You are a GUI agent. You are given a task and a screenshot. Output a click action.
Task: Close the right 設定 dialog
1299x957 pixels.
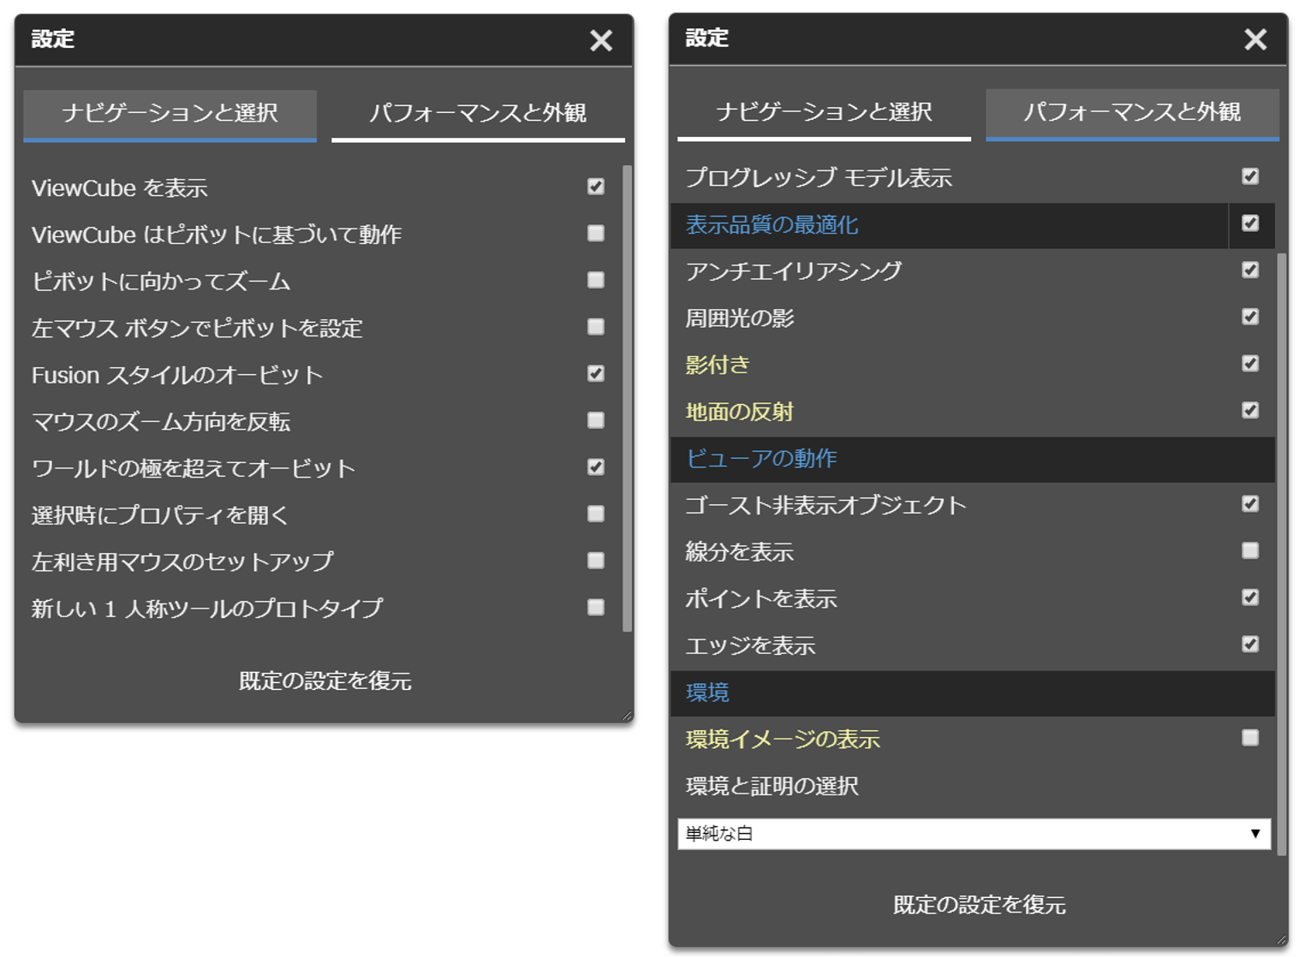1255,39
